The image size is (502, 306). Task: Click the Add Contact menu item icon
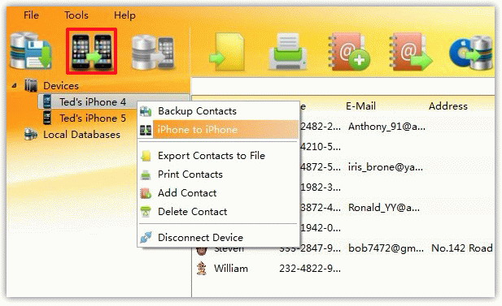pyautogui.click(x=146, y=193)
